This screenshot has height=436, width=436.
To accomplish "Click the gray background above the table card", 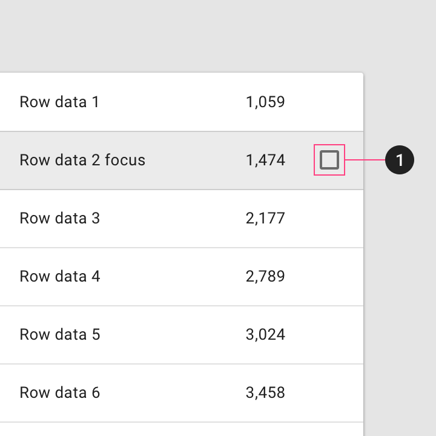I will click(218, 36).
